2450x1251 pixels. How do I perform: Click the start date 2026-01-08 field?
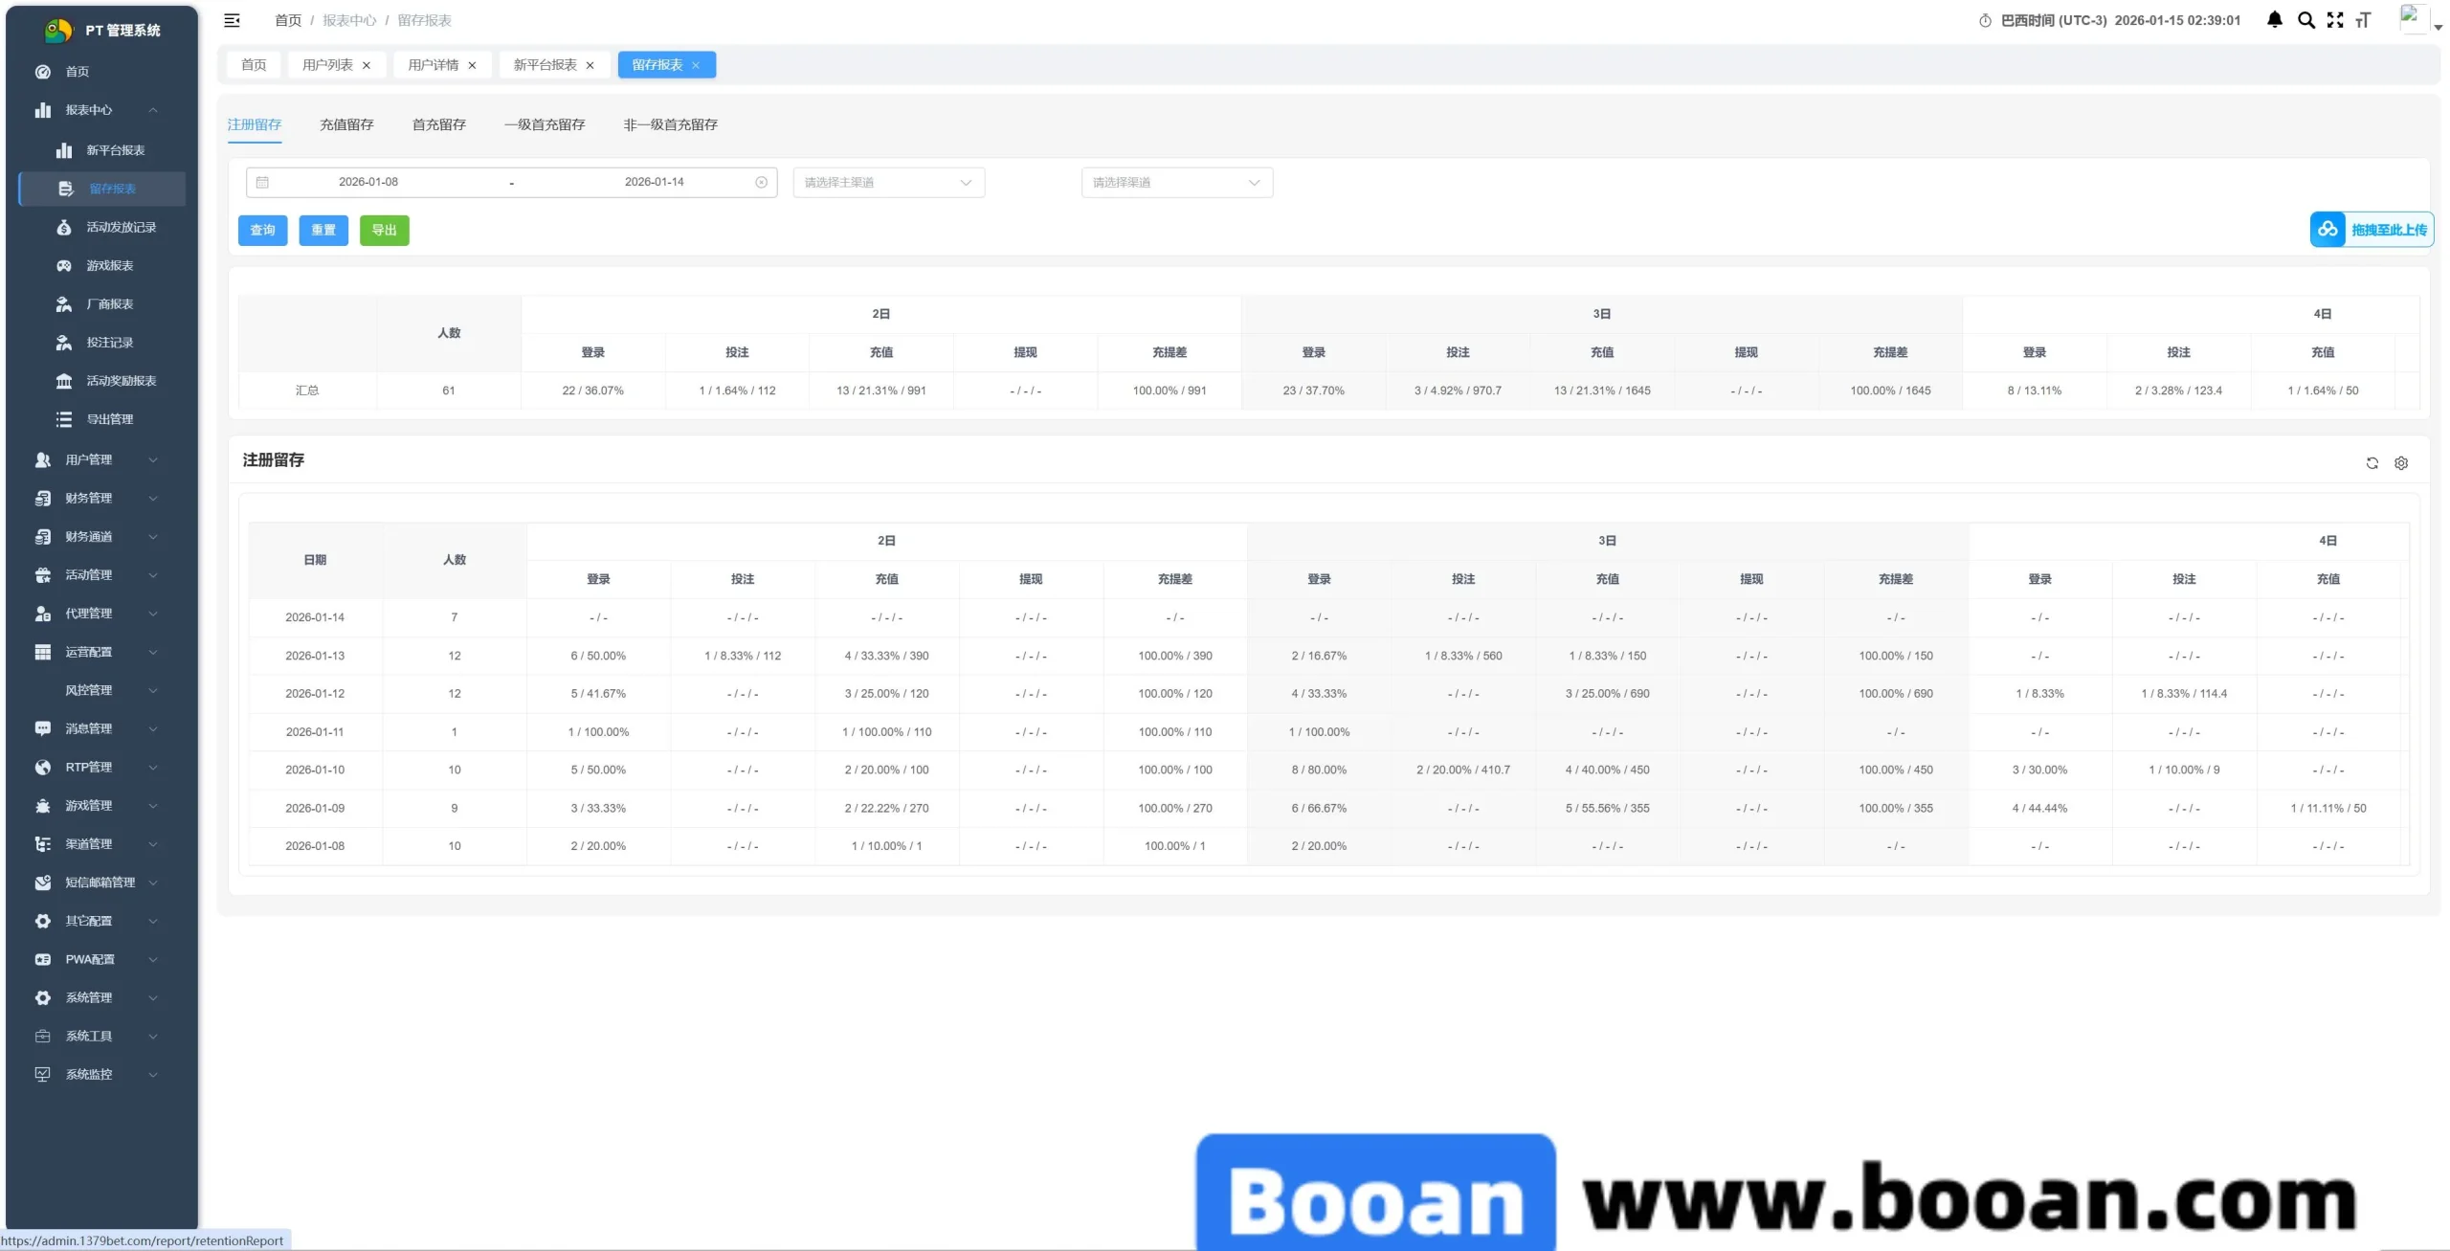(x=368, y=182)
